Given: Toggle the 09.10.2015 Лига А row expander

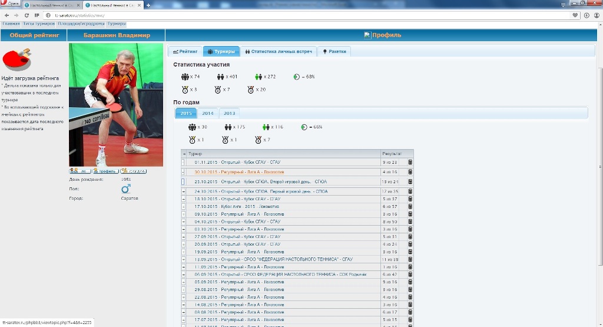Looking at the screenshot, I should coord(184,214).
